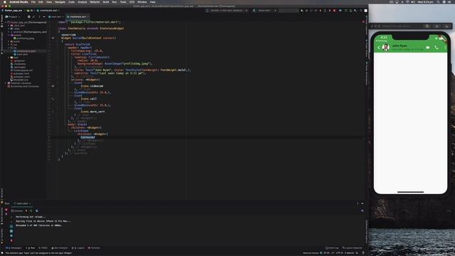Collapse the lib folder
This screenshot has width=455, height=256.
click(9, 48)
